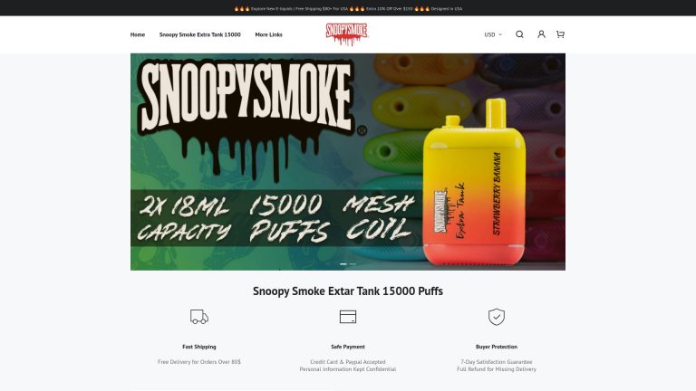This screenshot has height=391, width=696.
Task: Select the first banner slide indicator
Action: point(343,263)
